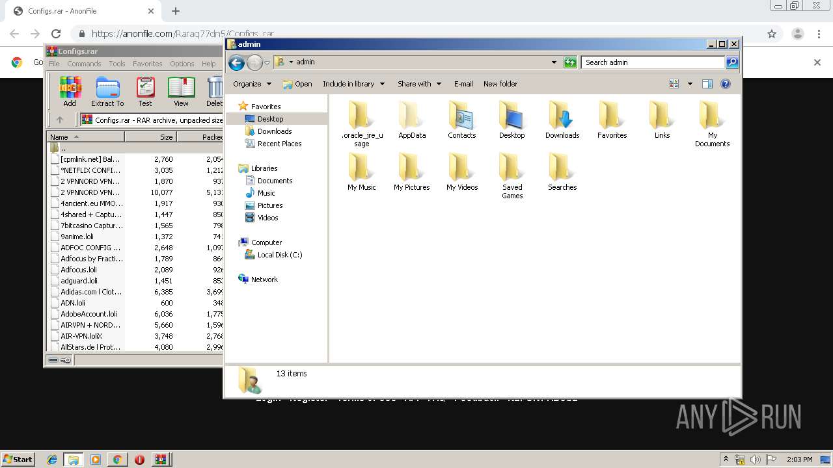833x468 pixels.
Task: Toggle the preview pane button
Action: [x=707, y=84]
